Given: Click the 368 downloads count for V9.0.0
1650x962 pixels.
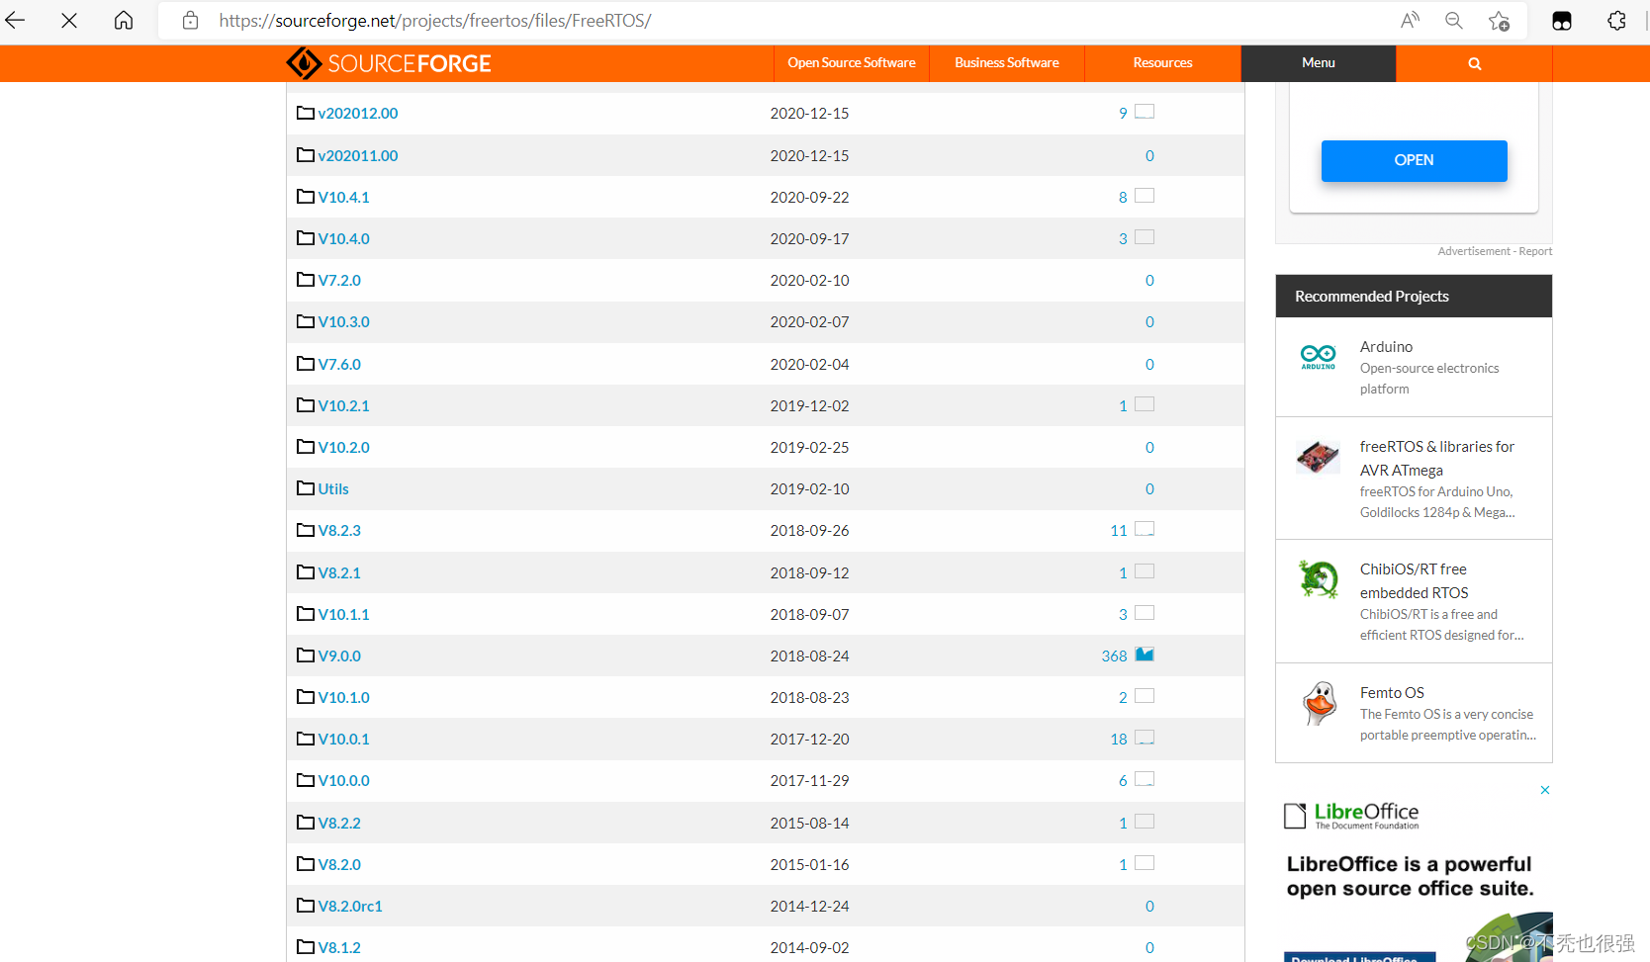Looking at the screenshot, I should coord(1114,656).
